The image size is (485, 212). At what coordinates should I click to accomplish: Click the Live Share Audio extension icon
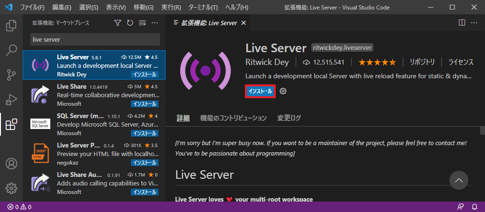pos(40,183)
